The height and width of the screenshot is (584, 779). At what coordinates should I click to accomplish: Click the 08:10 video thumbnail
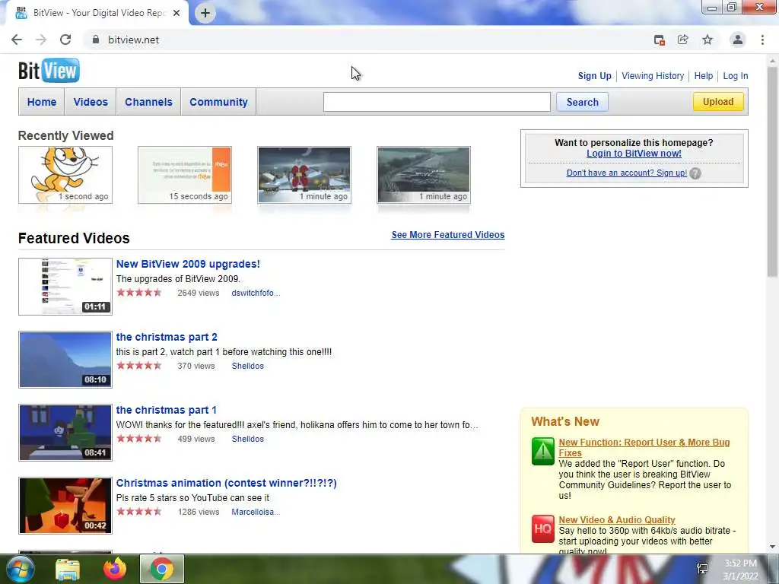click(65, 360)
